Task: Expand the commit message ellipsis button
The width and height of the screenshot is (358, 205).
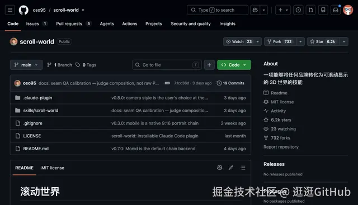Action: pyautogui.click(x=167, y=83)
